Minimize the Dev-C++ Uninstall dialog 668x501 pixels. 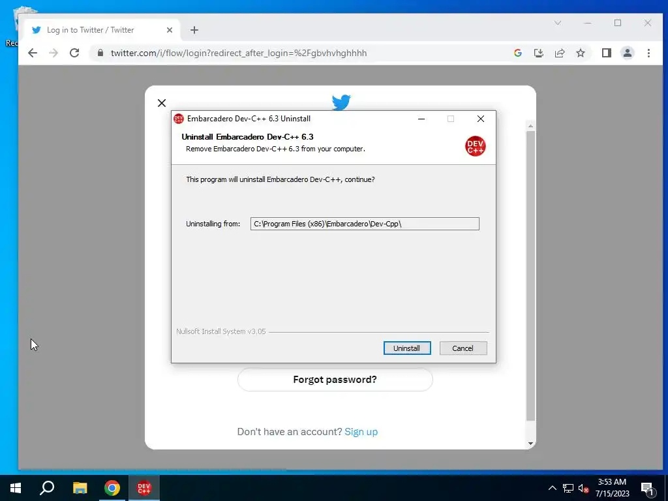click(421, 119)
